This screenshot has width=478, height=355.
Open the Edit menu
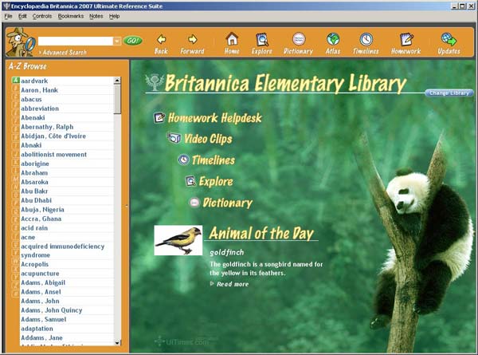[x=22, y=16]
